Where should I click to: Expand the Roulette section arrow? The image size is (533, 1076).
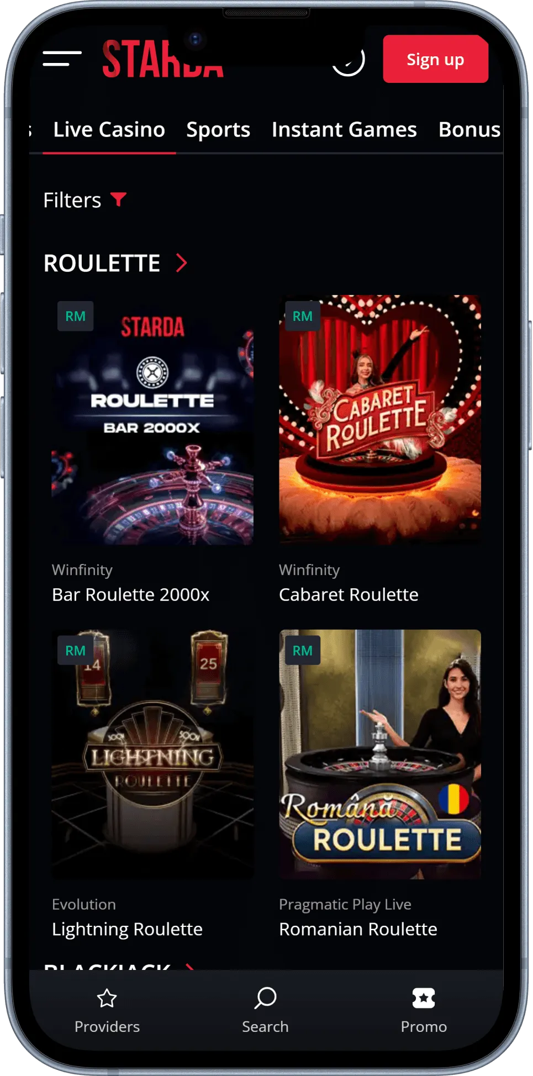click(x=182, y=263)
